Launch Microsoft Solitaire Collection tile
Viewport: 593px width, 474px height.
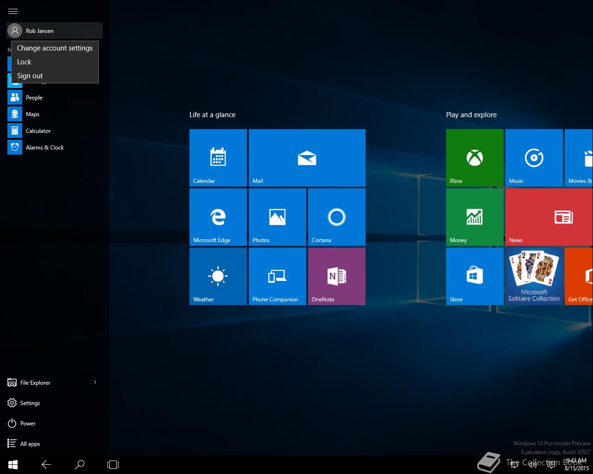pyautogui.click(x=534, y=276)
